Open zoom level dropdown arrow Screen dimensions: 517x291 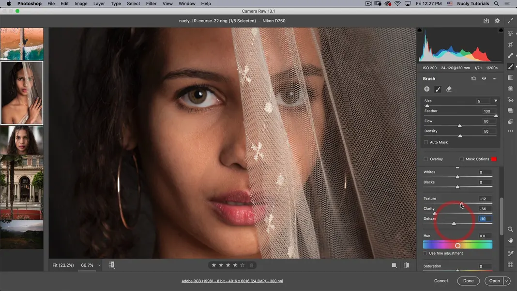click(x=99, y=265)
